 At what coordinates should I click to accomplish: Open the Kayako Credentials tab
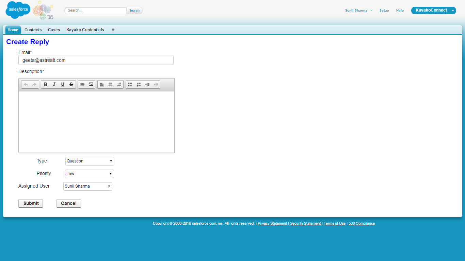click(x=85, y=30)
